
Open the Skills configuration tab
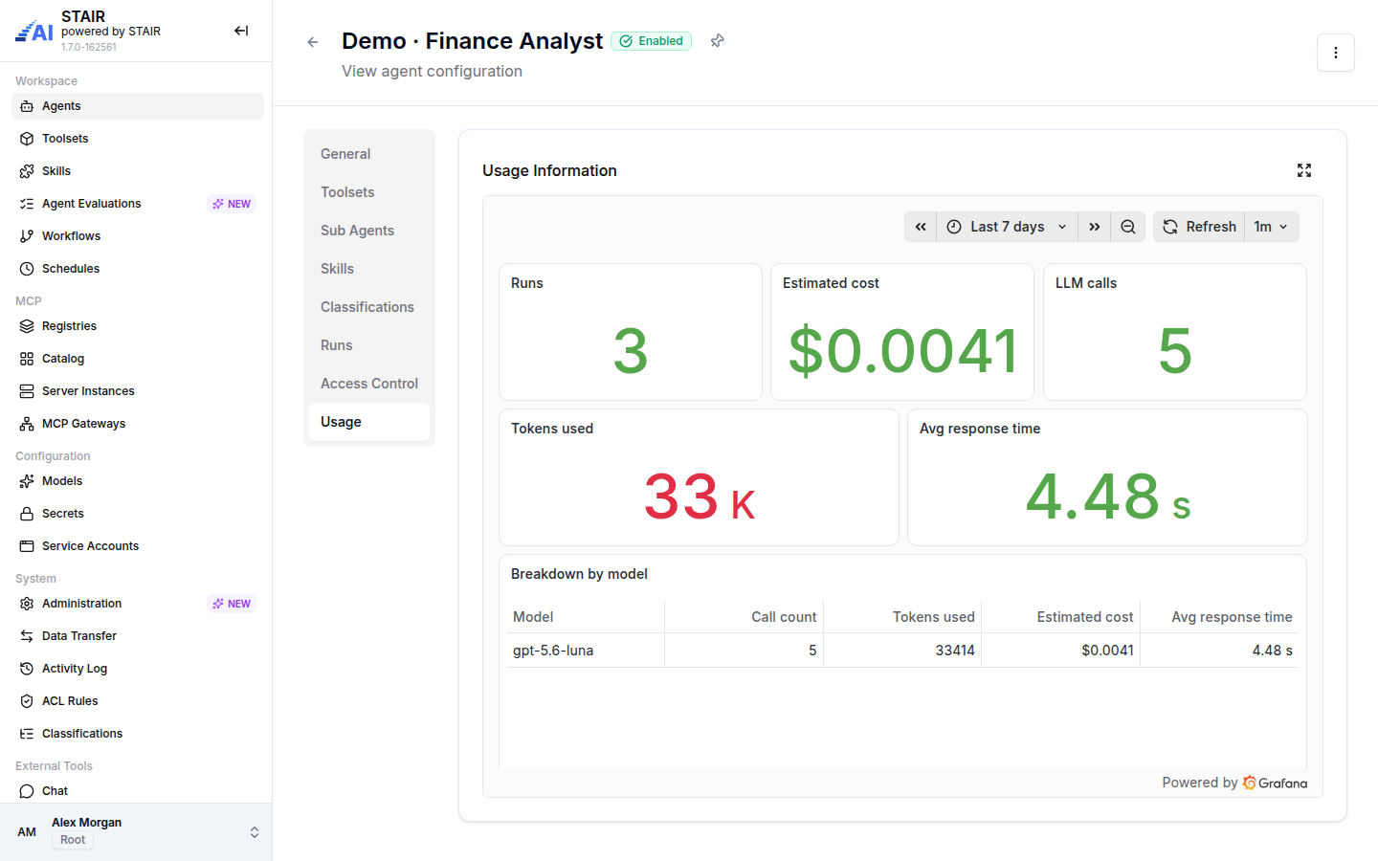pos(369,269)
